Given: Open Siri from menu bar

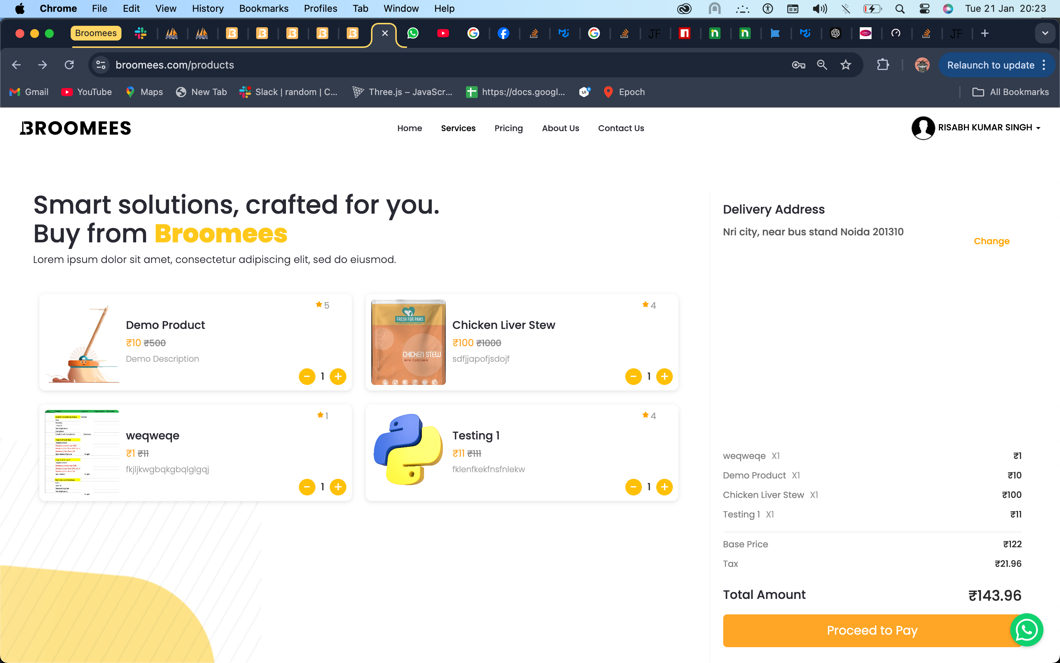Looking at the screenshot, I should (948, 8).
